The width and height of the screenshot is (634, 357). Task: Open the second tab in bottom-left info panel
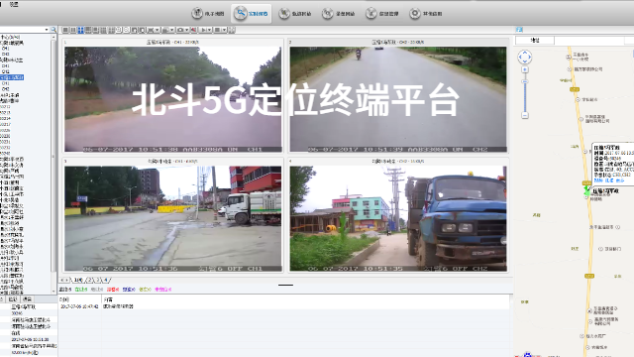tap(13, 299)
